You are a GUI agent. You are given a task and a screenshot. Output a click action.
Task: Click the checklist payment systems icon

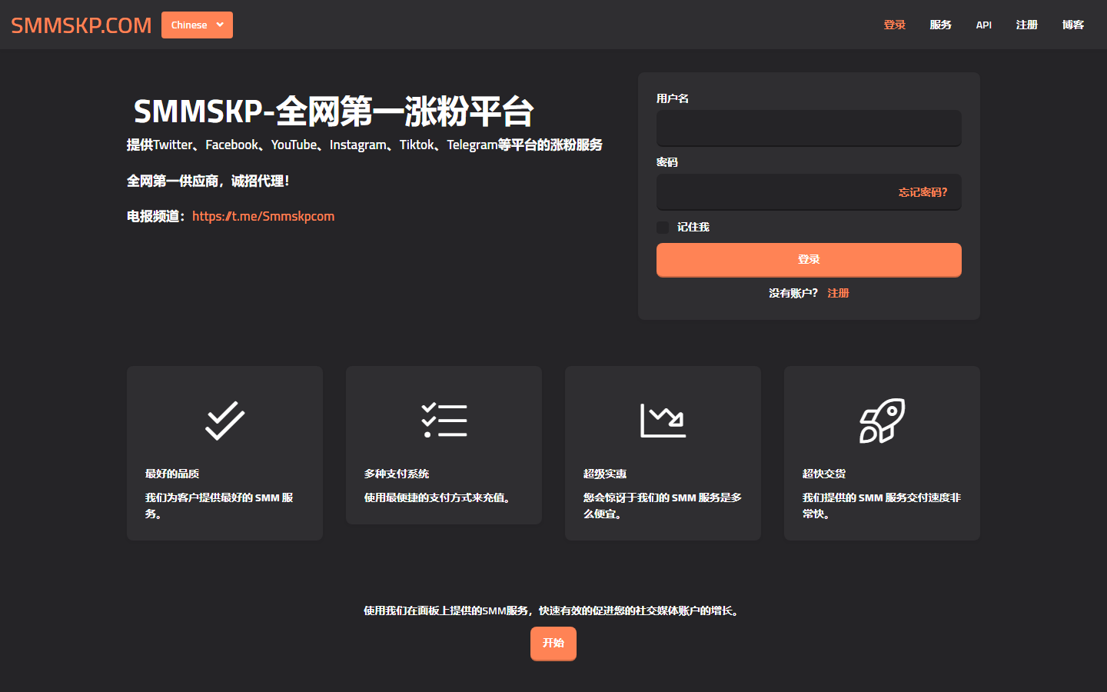444,421
